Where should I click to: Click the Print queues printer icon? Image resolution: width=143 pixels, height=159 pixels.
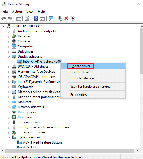tap(14, 112)
